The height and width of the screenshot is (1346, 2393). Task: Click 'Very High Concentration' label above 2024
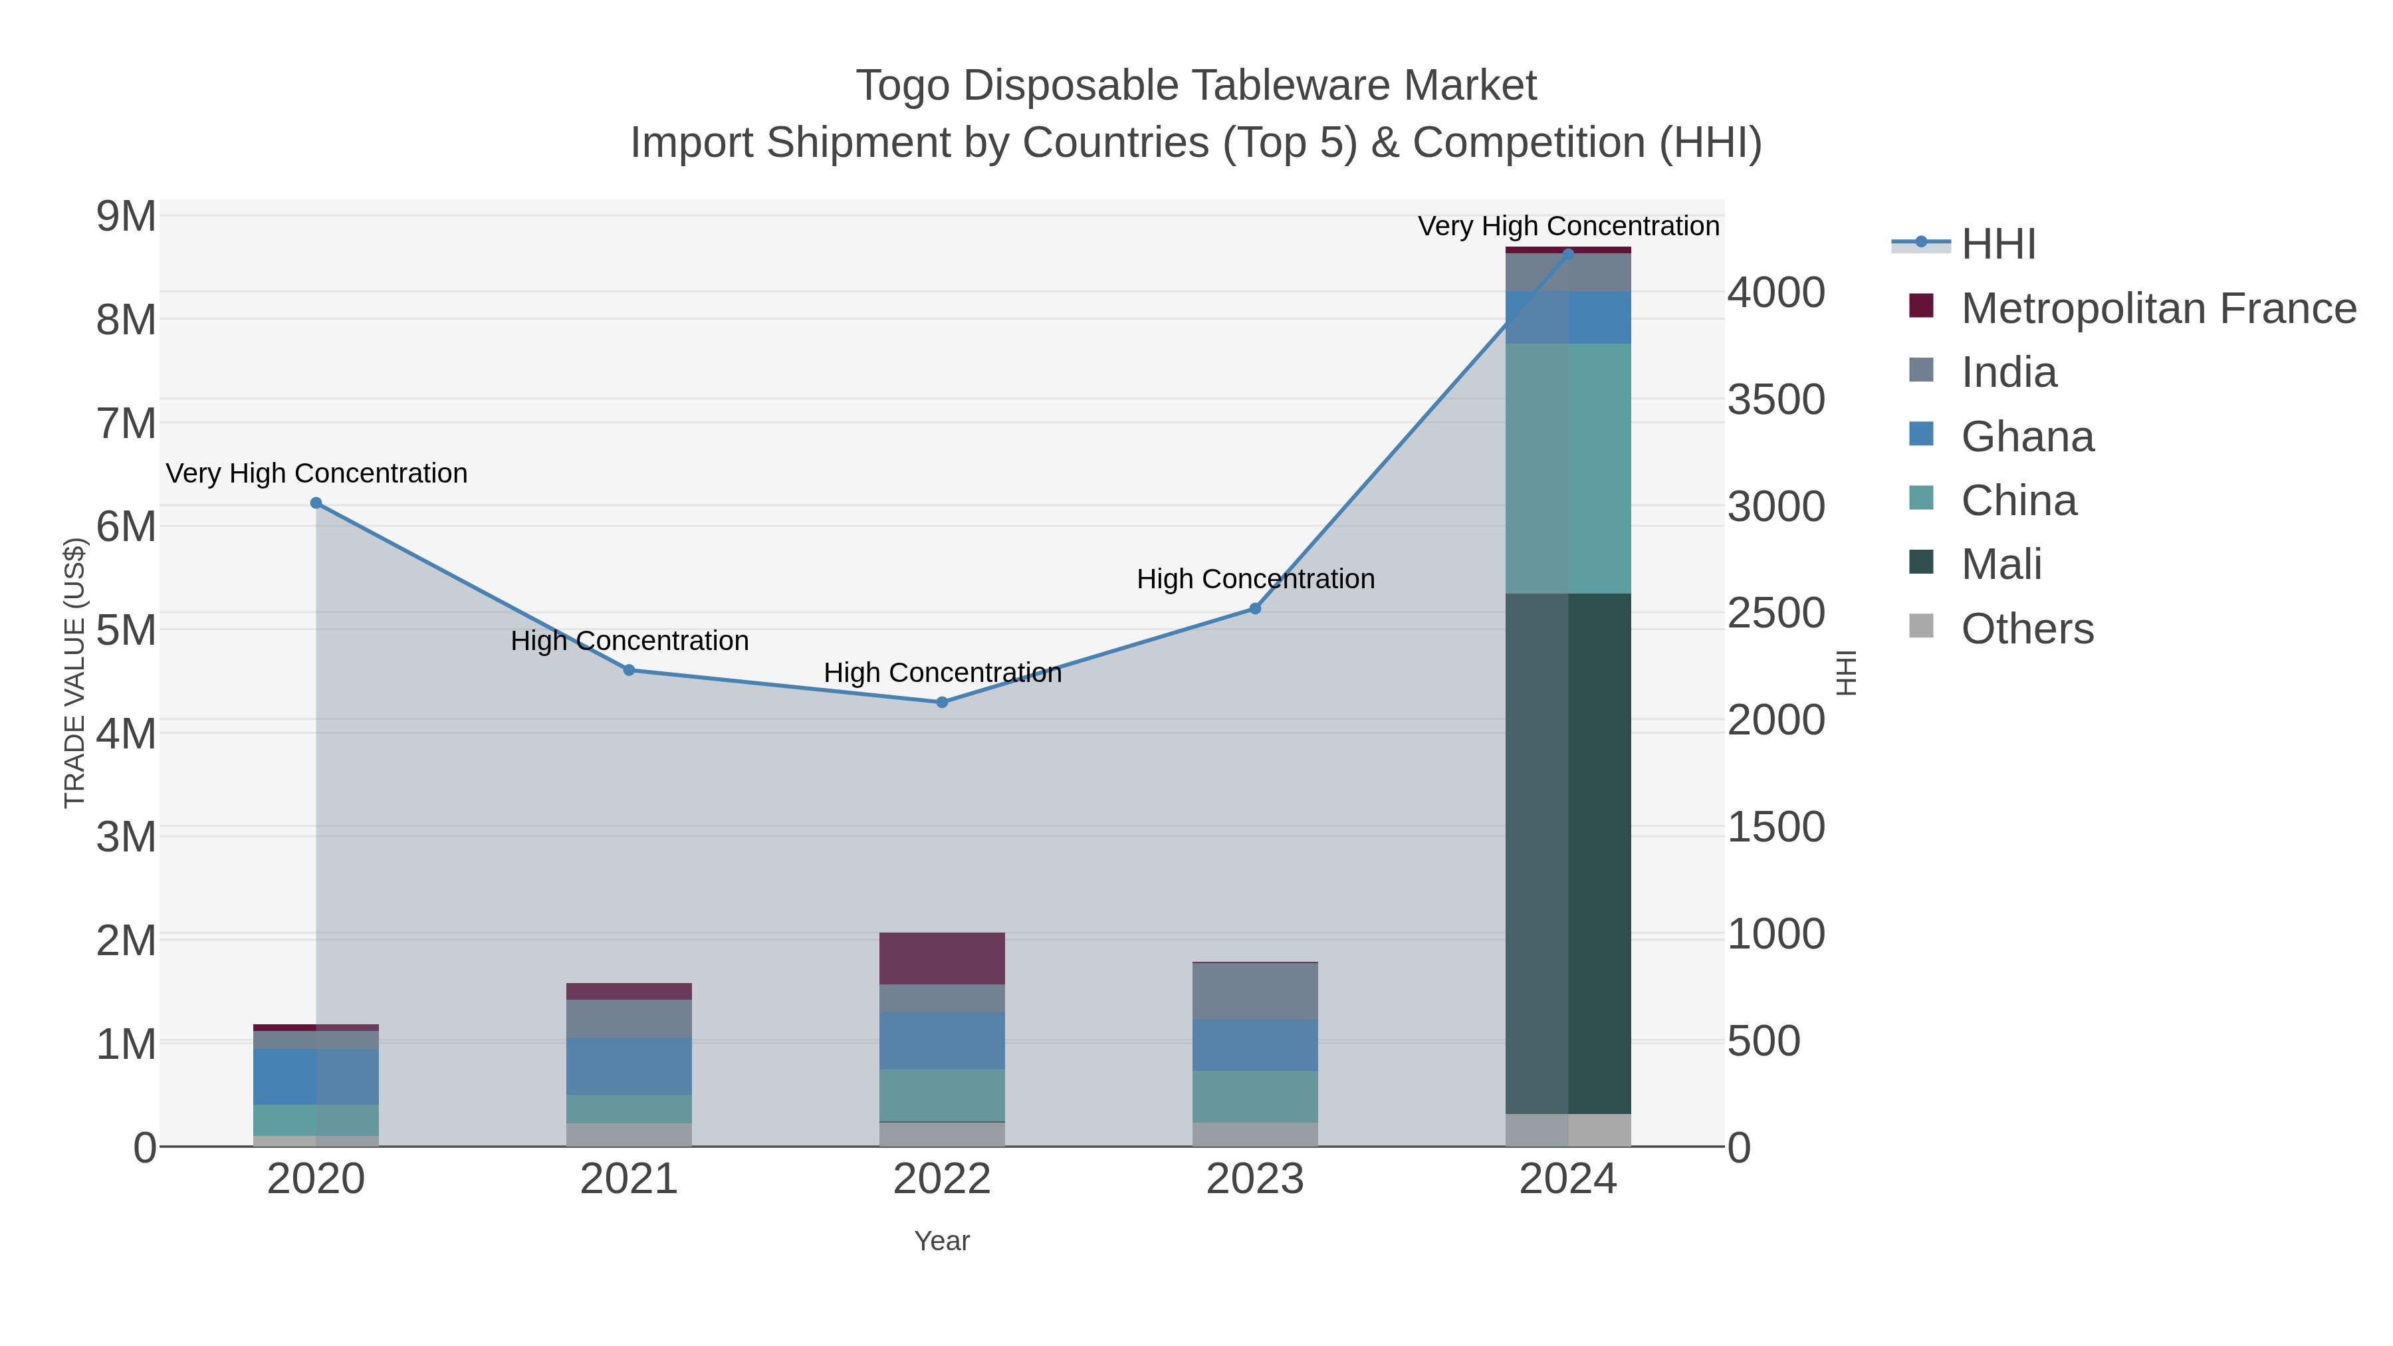tap(1569, 227)
